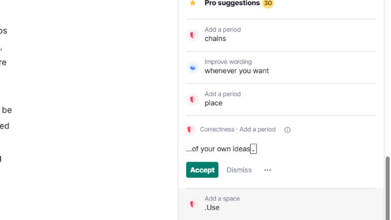Click the "...of your own ideas" preview text

point(218,149)
